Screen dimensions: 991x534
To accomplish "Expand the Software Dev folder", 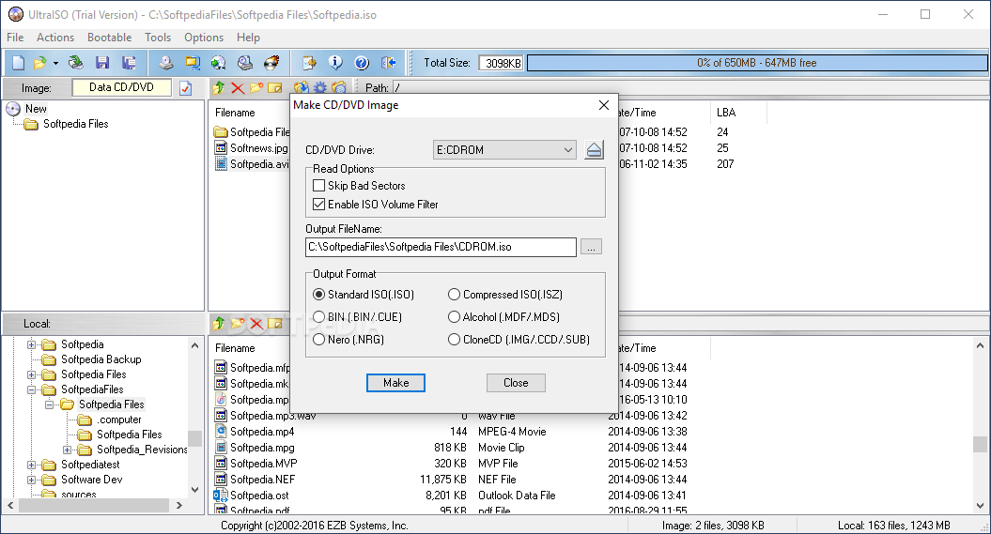I will click(x=31, y=481).
